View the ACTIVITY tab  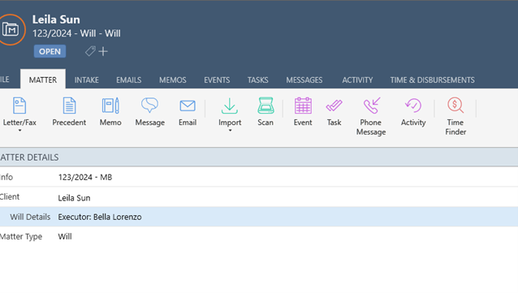tap(357, 80)
